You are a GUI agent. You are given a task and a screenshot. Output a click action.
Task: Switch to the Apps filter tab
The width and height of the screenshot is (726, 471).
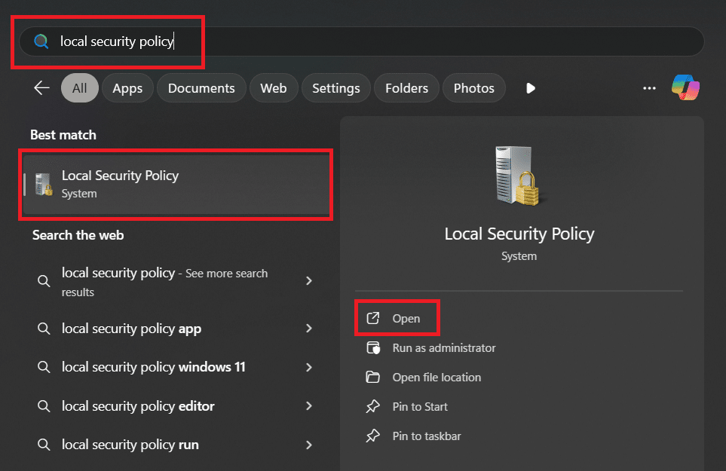tap(127, 88)
